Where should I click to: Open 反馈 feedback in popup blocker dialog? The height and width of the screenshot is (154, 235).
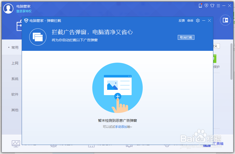tap(182, 21)
